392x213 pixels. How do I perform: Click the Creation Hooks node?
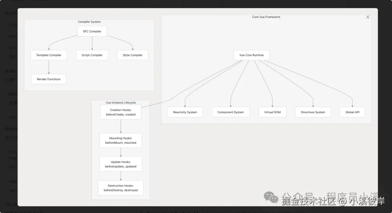[121, 112]
